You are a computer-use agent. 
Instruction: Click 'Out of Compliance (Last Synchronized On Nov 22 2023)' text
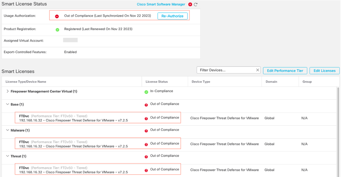tap(108, 16)
